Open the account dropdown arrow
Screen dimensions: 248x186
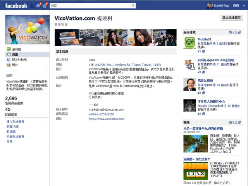[244, 6]
